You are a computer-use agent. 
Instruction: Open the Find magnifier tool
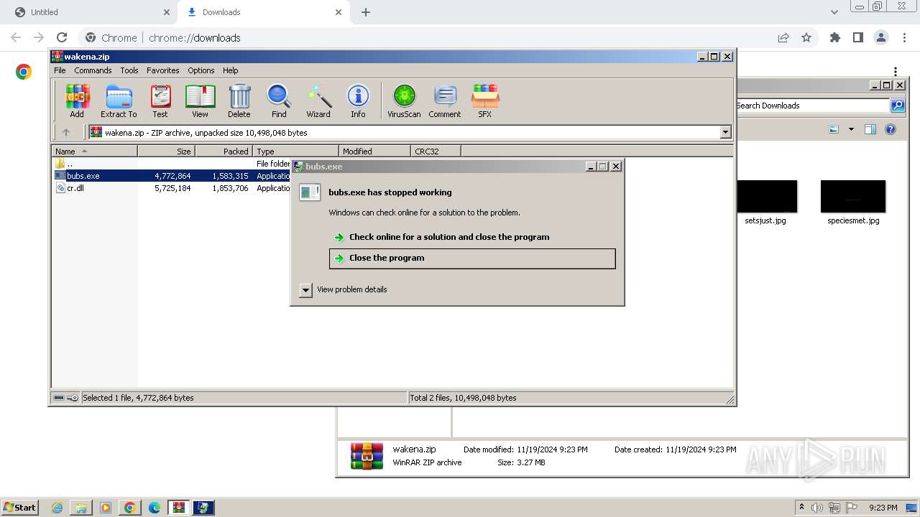[x=279, y=101]
